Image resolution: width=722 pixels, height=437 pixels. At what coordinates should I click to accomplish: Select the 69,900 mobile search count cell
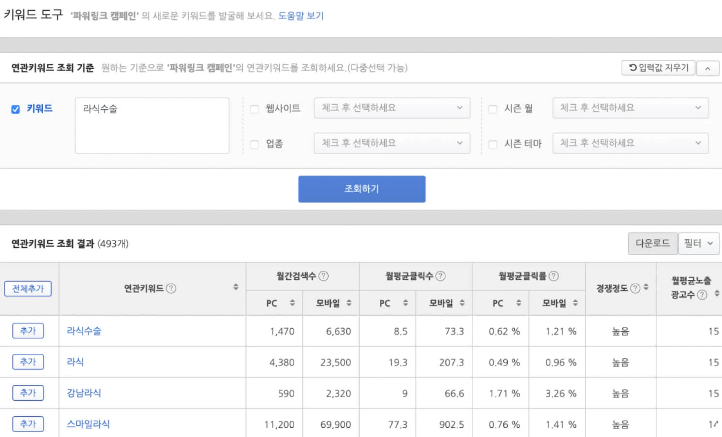pos(331,424)
